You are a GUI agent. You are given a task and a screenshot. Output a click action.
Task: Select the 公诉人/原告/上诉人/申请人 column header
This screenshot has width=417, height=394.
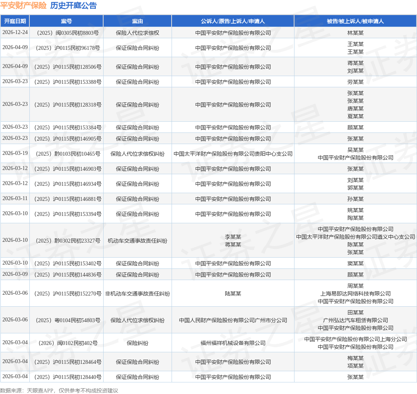(233, 21)
